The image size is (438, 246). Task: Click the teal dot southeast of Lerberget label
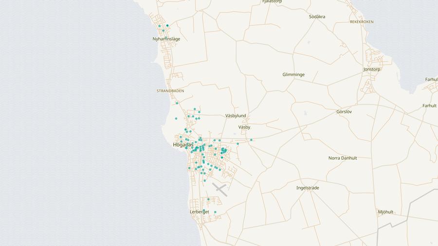tap(215, 212)
